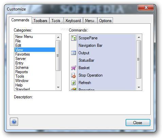Screen dimensions: 163x139
Task: Click the green Refresh icon
Action: (x=74, y=83)
